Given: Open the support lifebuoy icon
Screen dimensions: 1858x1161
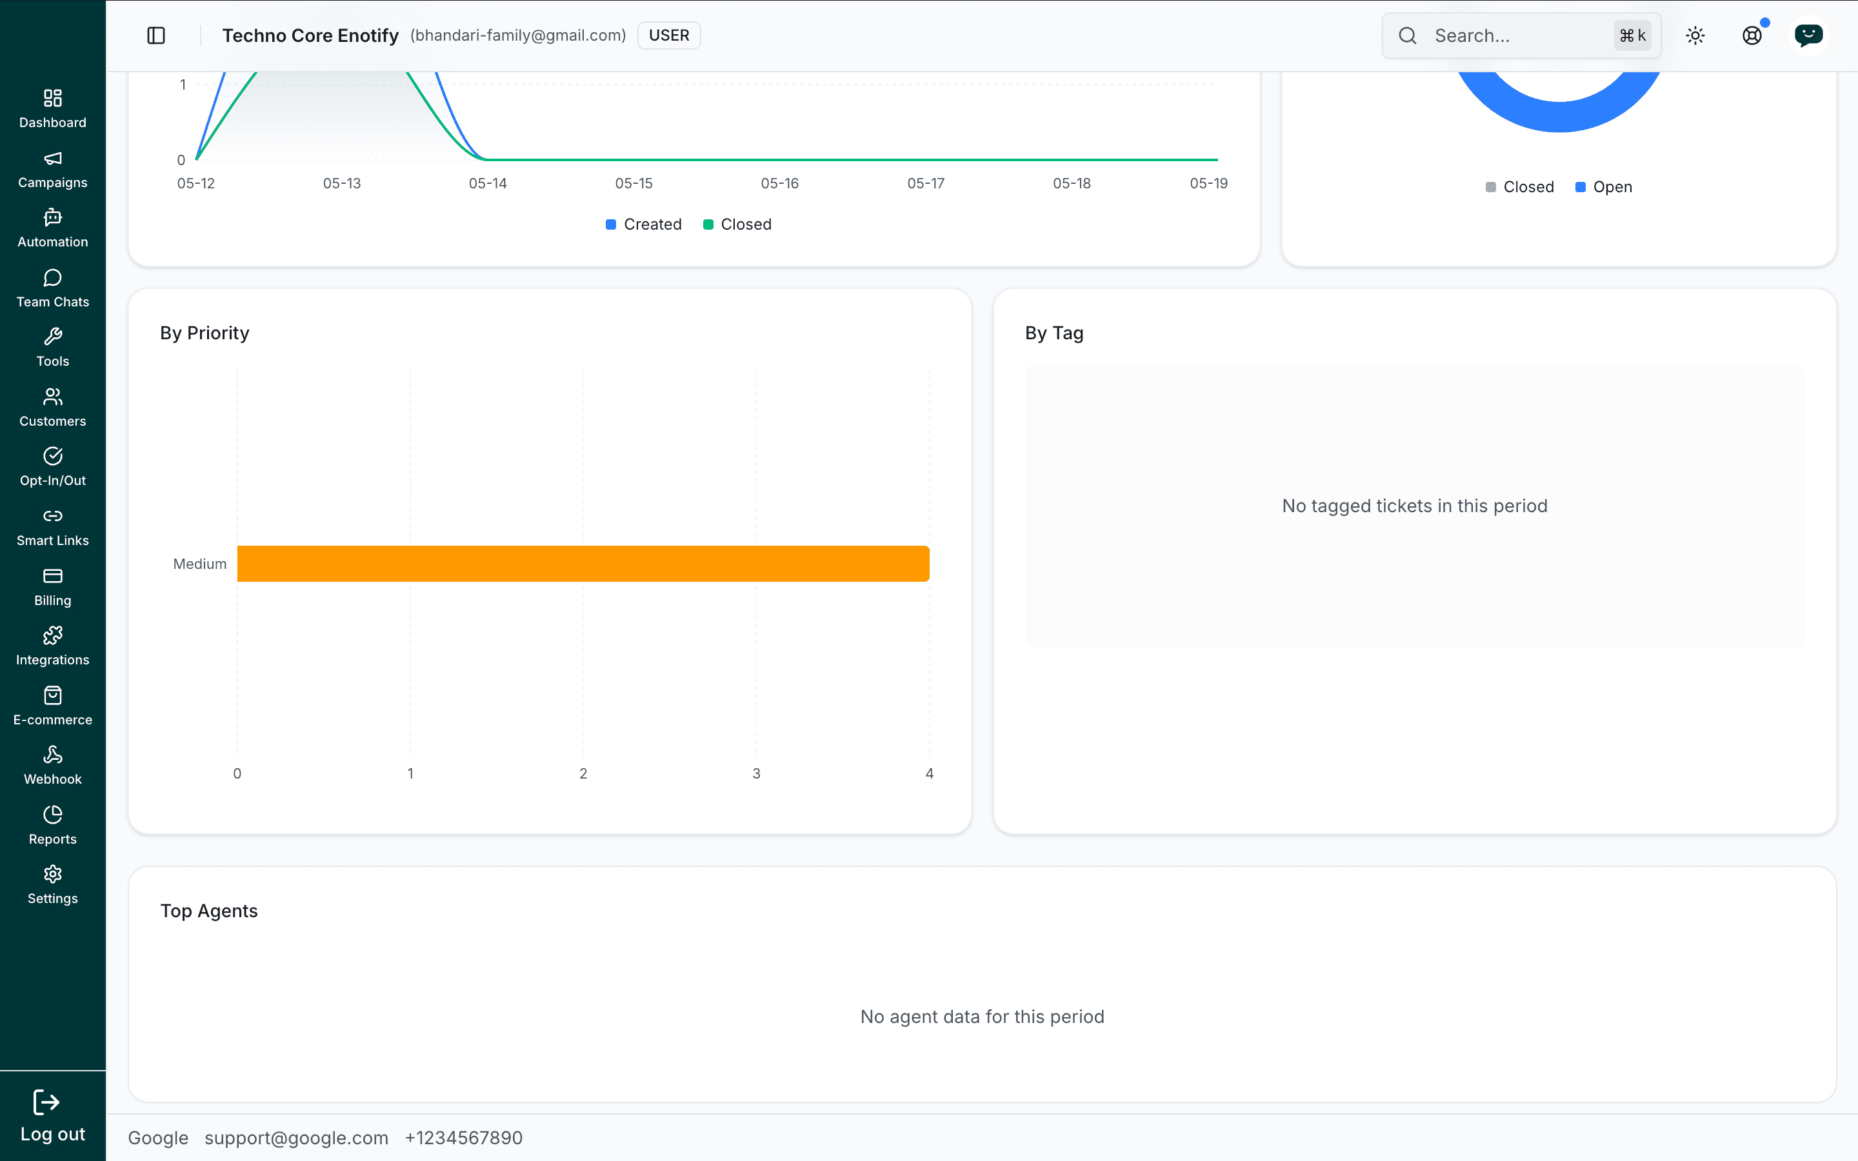Looking at the screenshot, I should pyautogui.click(x=1752, y=35).
